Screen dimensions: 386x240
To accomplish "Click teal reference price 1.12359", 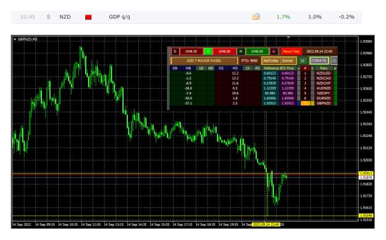I will [x=270, y=88].
